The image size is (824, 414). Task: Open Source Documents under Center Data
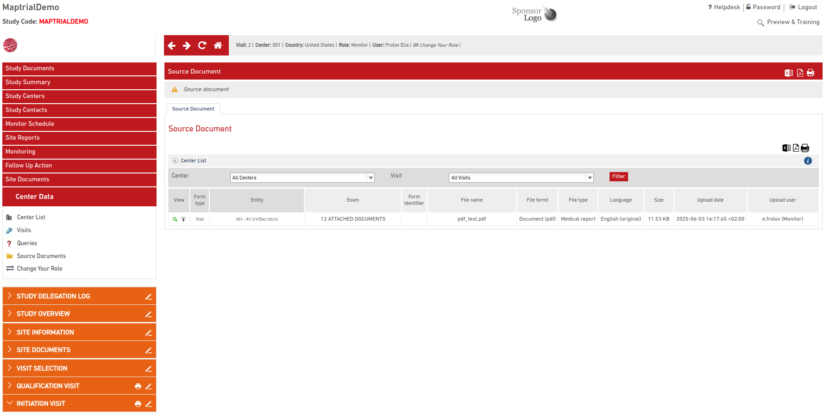(x=41, y=256)
